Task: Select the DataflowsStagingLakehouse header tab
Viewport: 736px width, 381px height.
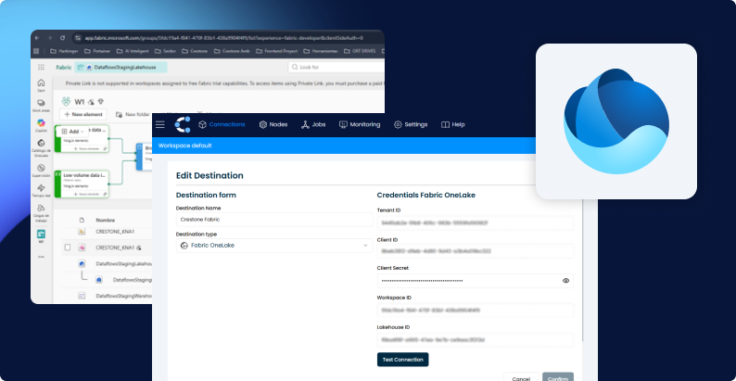Action: [x=121, y=67]
